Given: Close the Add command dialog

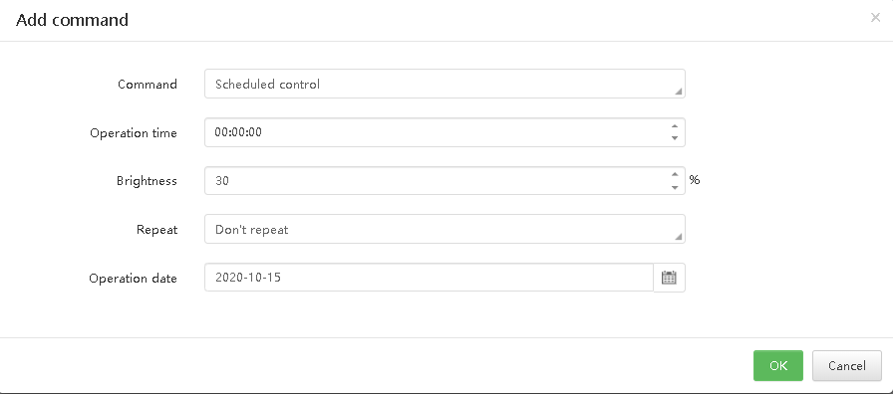Looking at the screenshot, I should 875,18.
